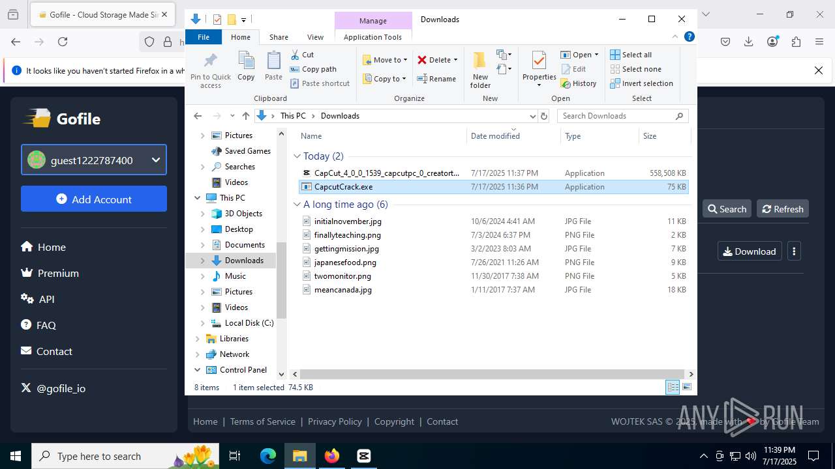This screenshot has width=835, height=469.
Task: Collapse the Today group
Action: coord(297,156)
